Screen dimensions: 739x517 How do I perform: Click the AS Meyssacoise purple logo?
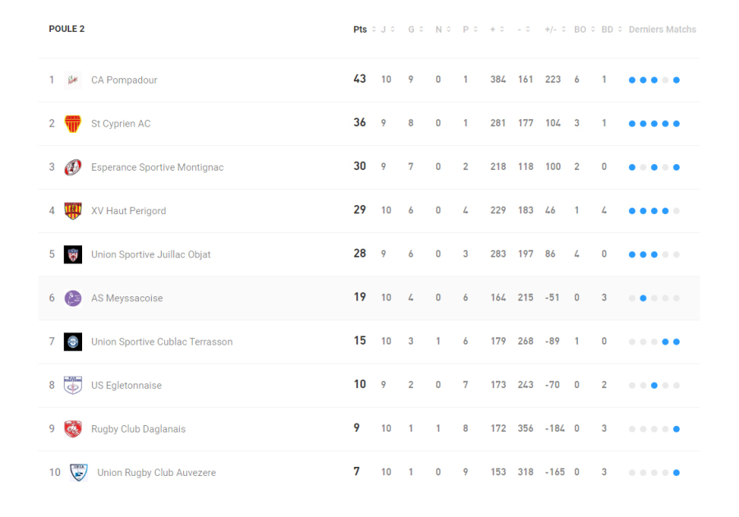tap(73, 298)
